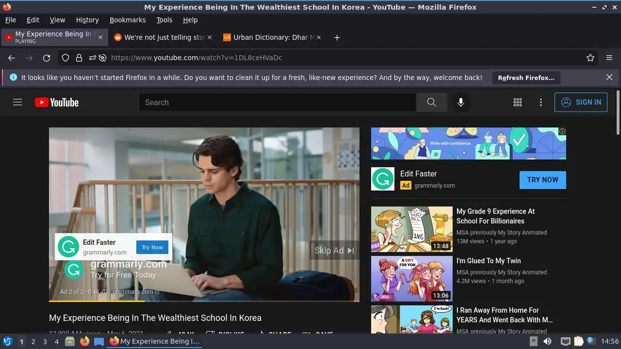Viewport: 621px width, 349px height.
Task: Click the page vertical scrollbar
Action: [x=618, y=112]
